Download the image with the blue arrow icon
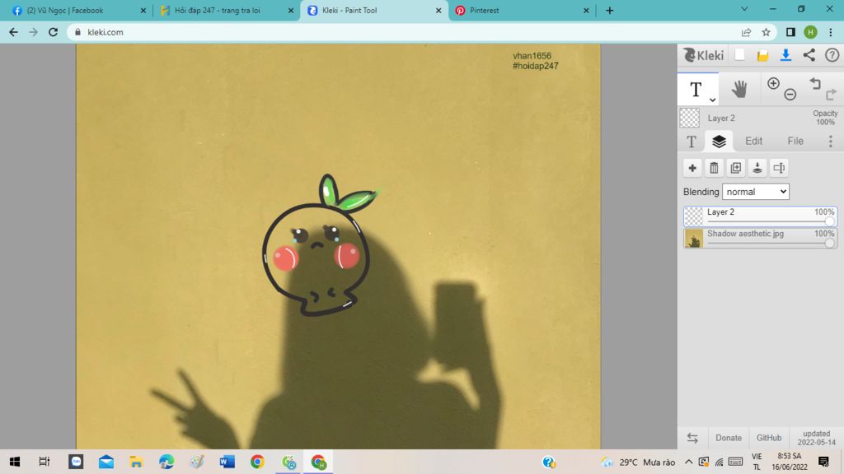Screen dimensions: 844x474 [785, 55]
